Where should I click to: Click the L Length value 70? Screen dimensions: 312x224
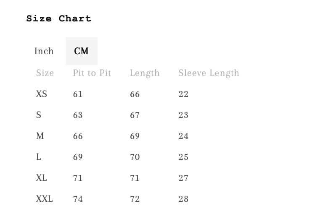135,157
